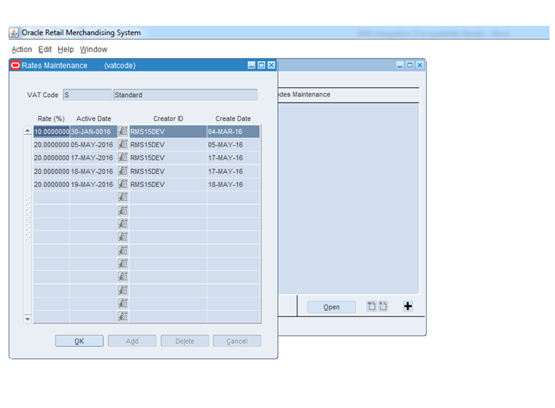Select active date 18-MAY-2016 cell
This screenshot has height=408, width=555.
[x=93, y=171]
